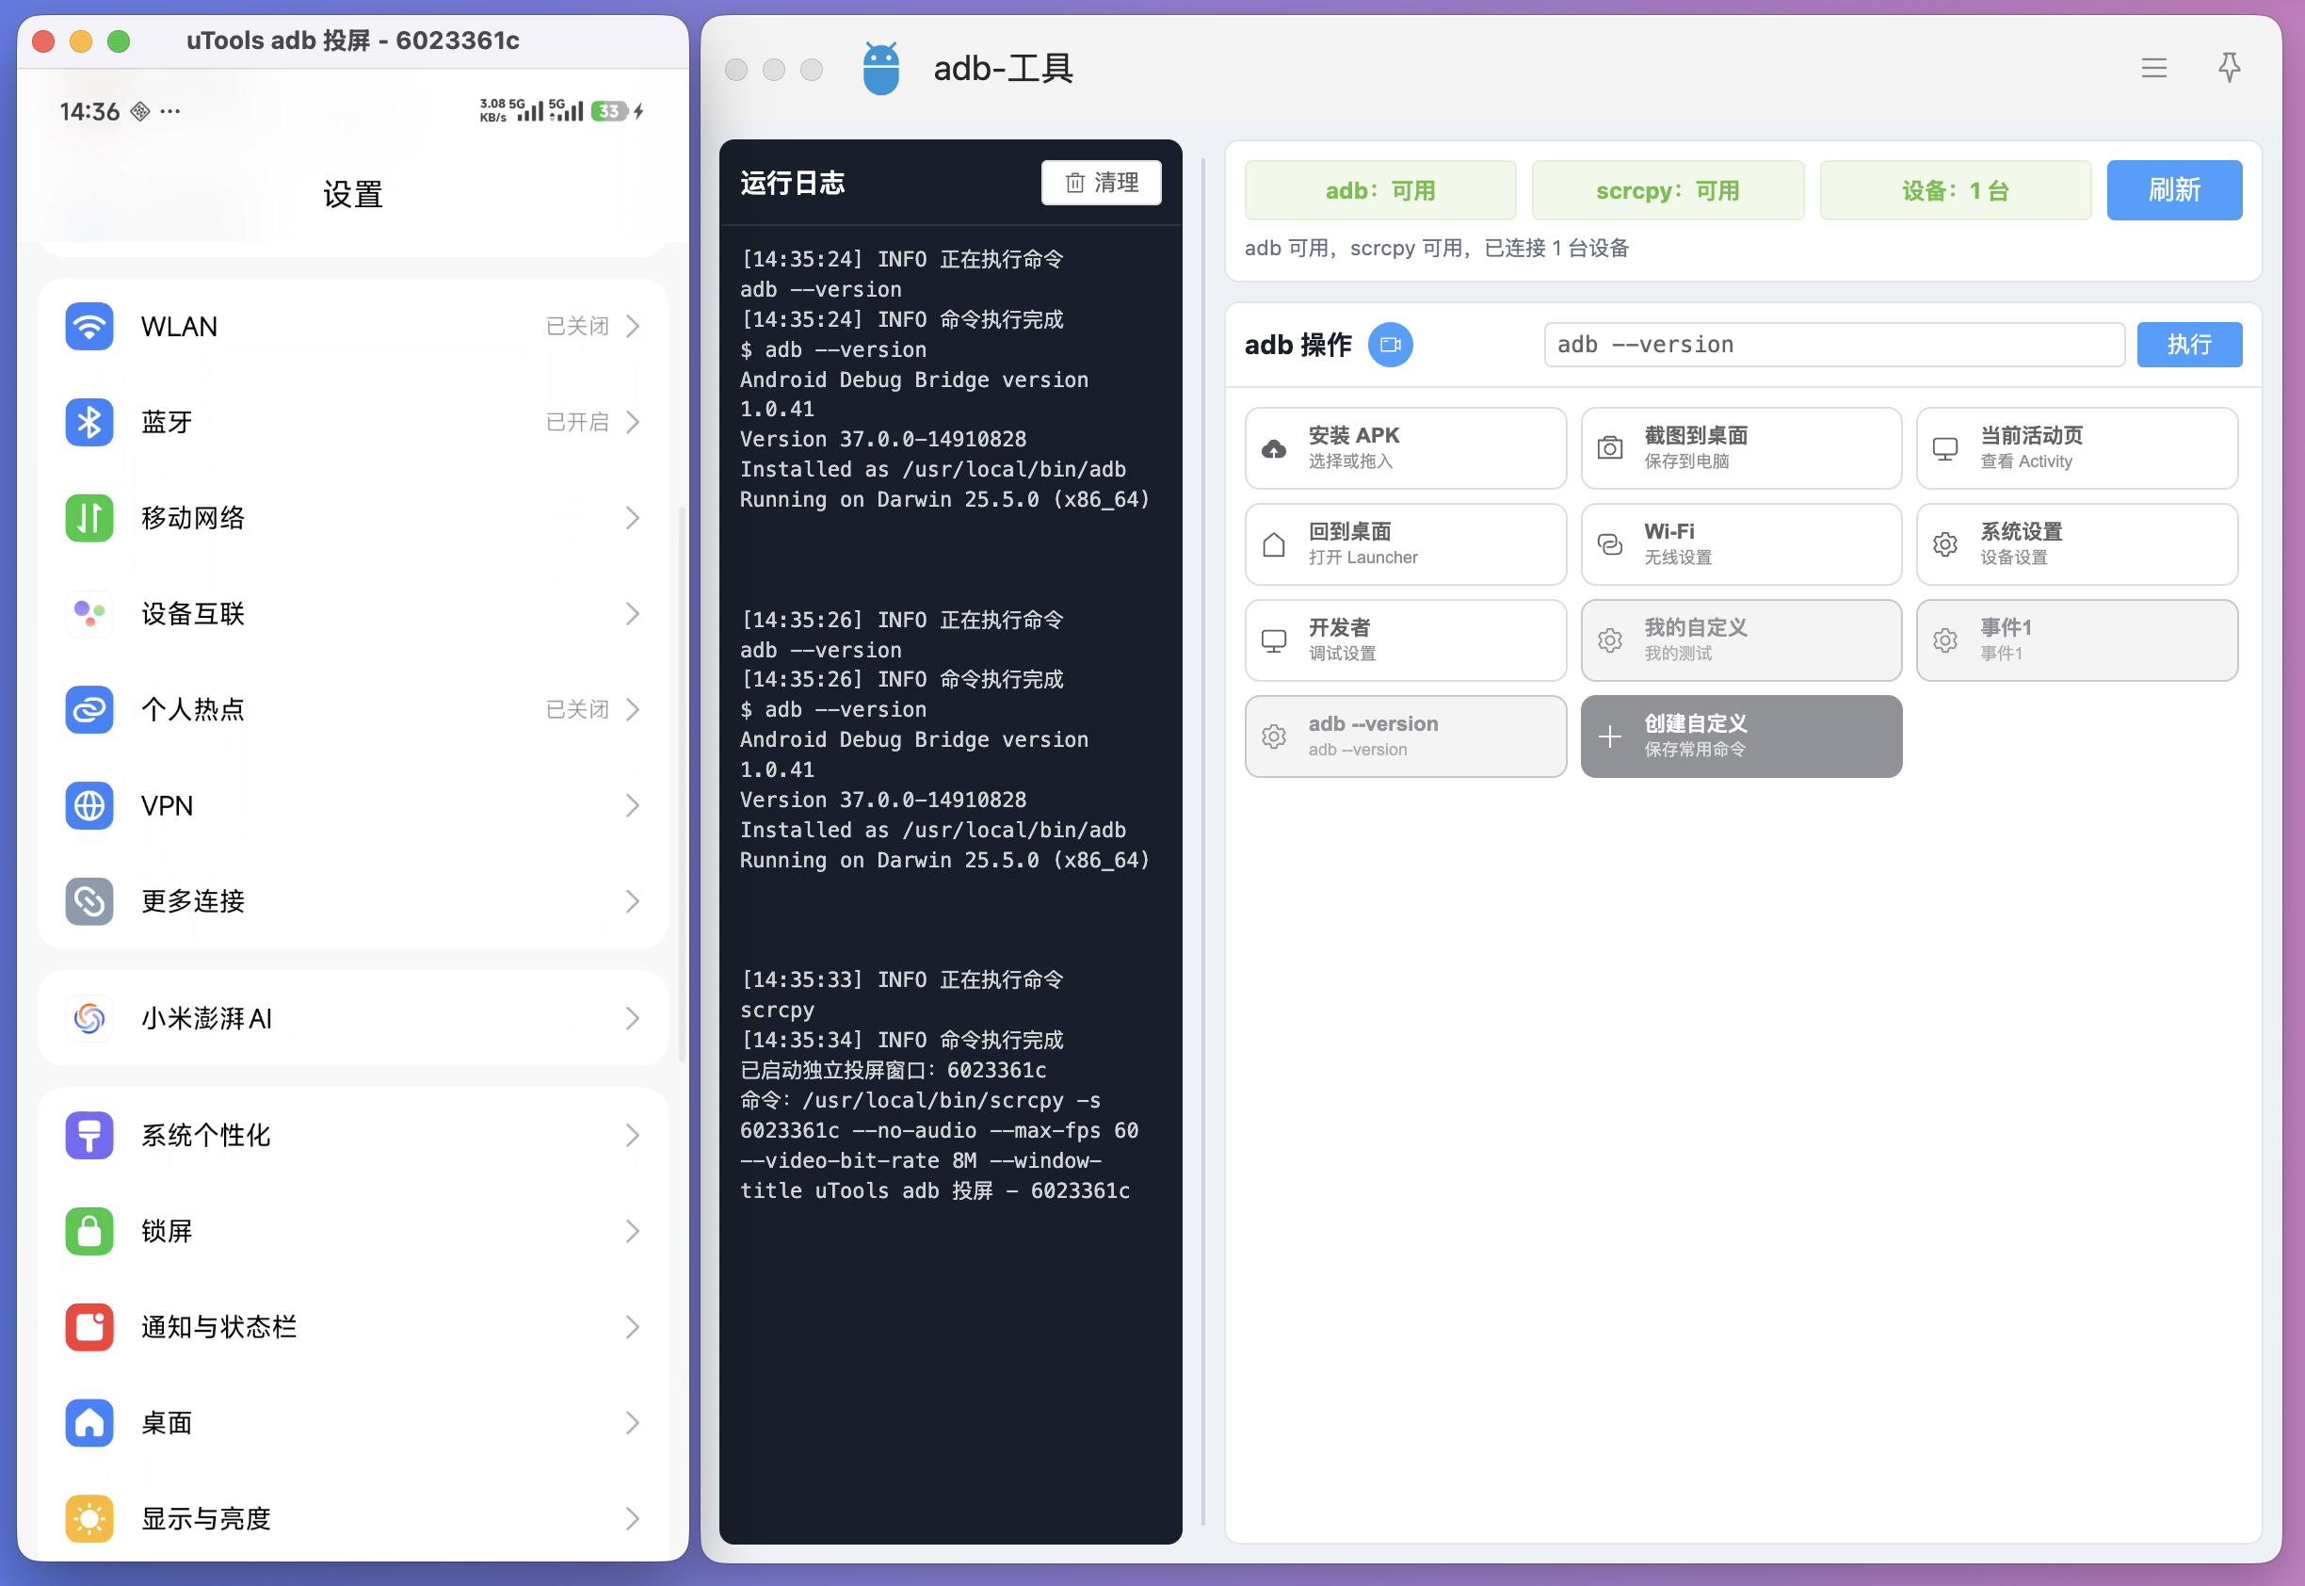Screen dimensions: 2305x1586
Task: Click the VPN globe icon
Action: [x=89, y=806]
